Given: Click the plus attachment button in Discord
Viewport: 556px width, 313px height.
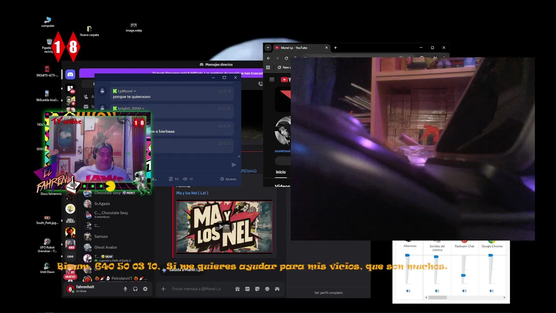Looking at the screenshot, I should (x=163, y=289).
